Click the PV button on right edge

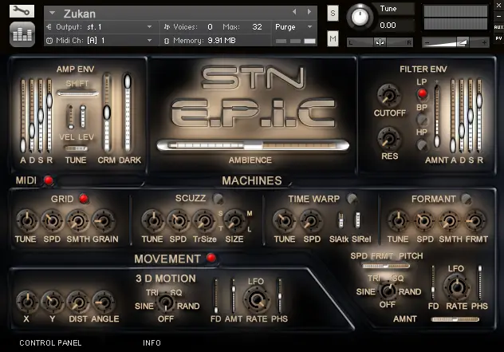click(498, 38)
